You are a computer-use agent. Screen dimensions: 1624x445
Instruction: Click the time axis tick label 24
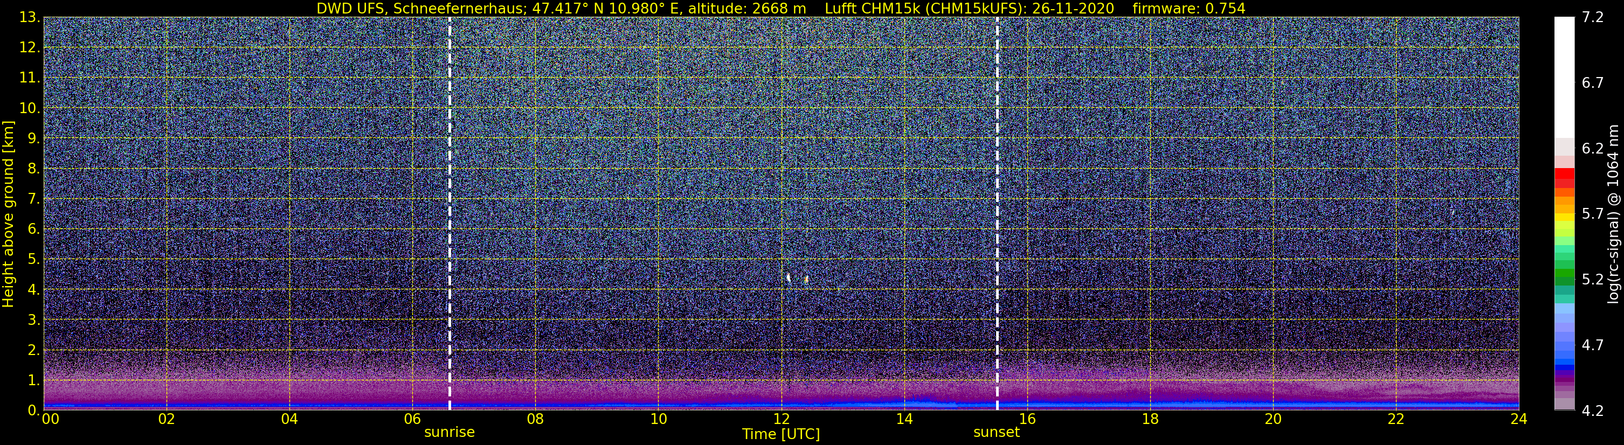(1519, 420)
